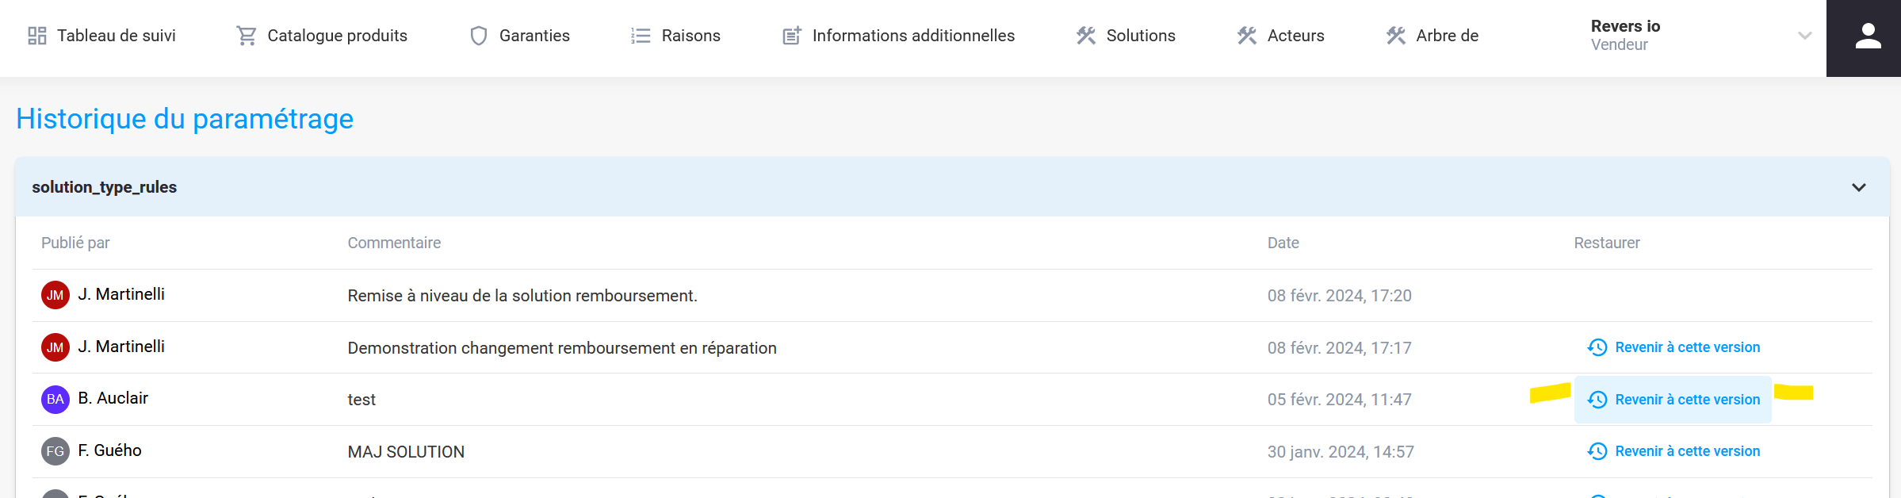Click the solution_type_rules section title
The height and width of the screenshot is (498, 1901).
tap(105, 187)
